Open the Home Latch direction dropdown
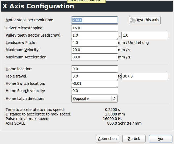Screen dimensions: 174x144 (95, 99)
